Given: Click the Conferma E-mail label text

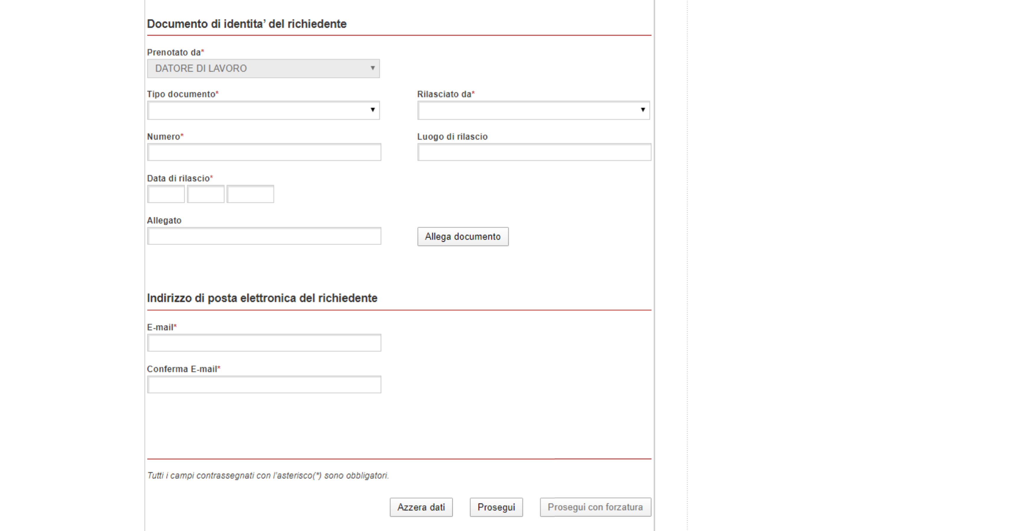Looking at the screenshot, I should (182, 369).
